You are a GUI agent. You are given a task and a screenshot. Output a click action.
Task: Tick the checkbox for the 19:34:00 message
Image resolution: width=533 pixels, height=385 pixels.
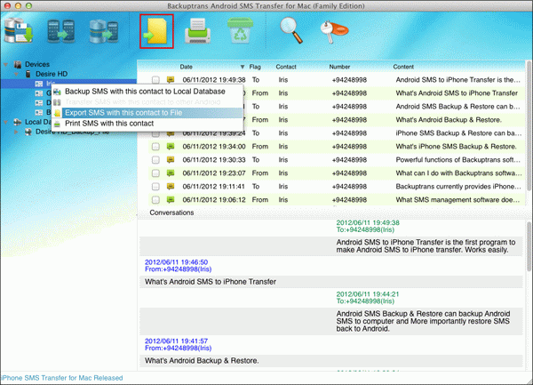(x=155, y=147)
